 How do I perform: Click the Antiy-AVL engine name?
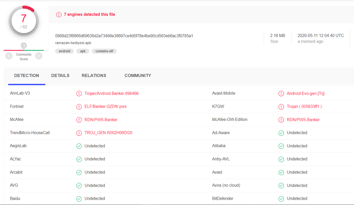[221, 159]
